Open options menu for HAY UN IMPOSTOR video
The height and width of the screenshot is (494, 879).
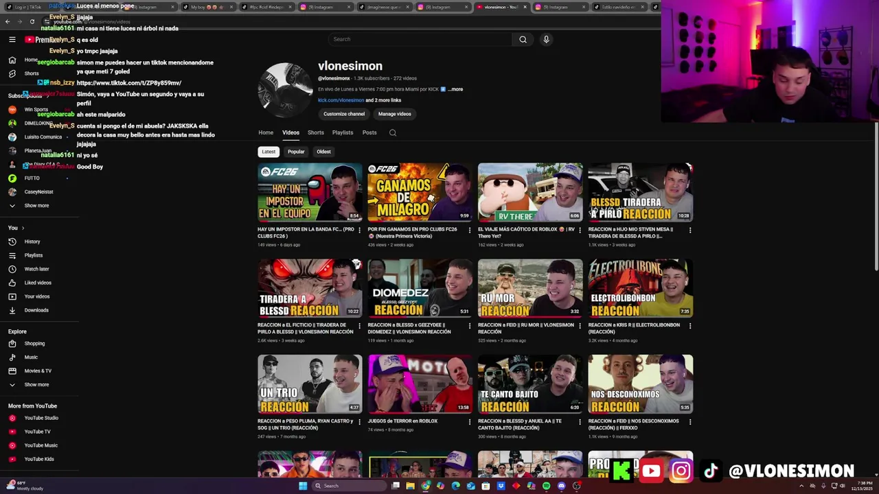[360, 230]
